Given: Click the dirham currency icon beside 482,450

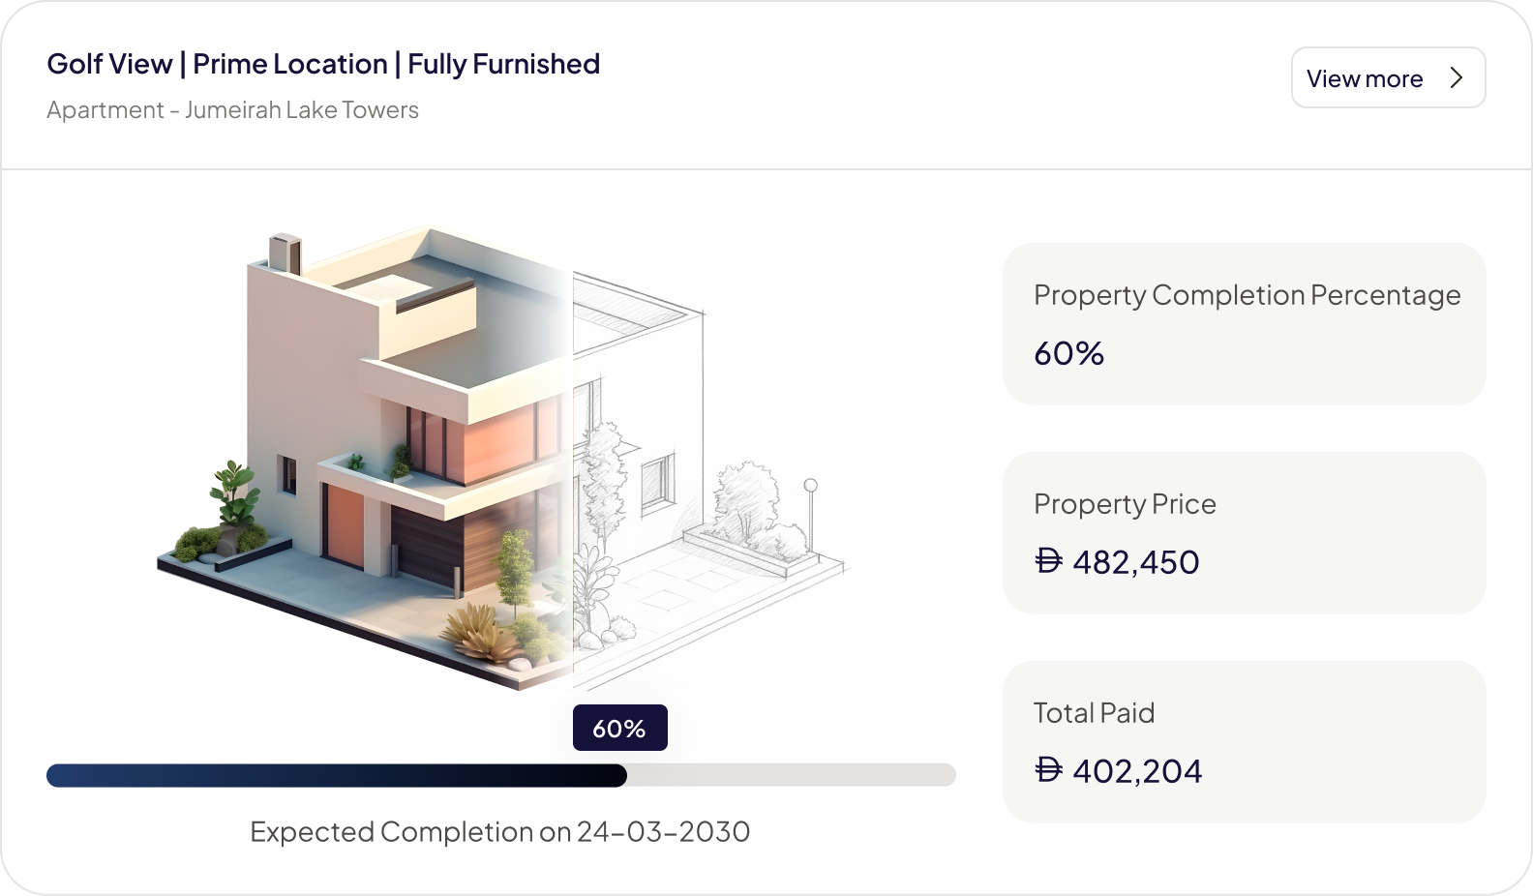Looking at the screenshot, I should tap(1048, 561).
